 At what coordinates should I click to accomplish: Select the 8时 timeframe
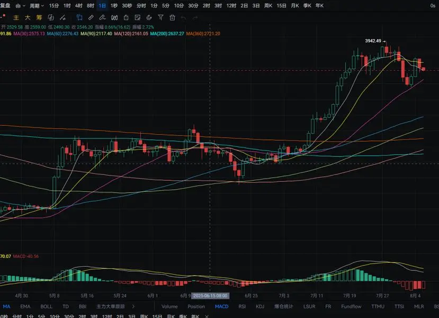[x=91, y=6]
